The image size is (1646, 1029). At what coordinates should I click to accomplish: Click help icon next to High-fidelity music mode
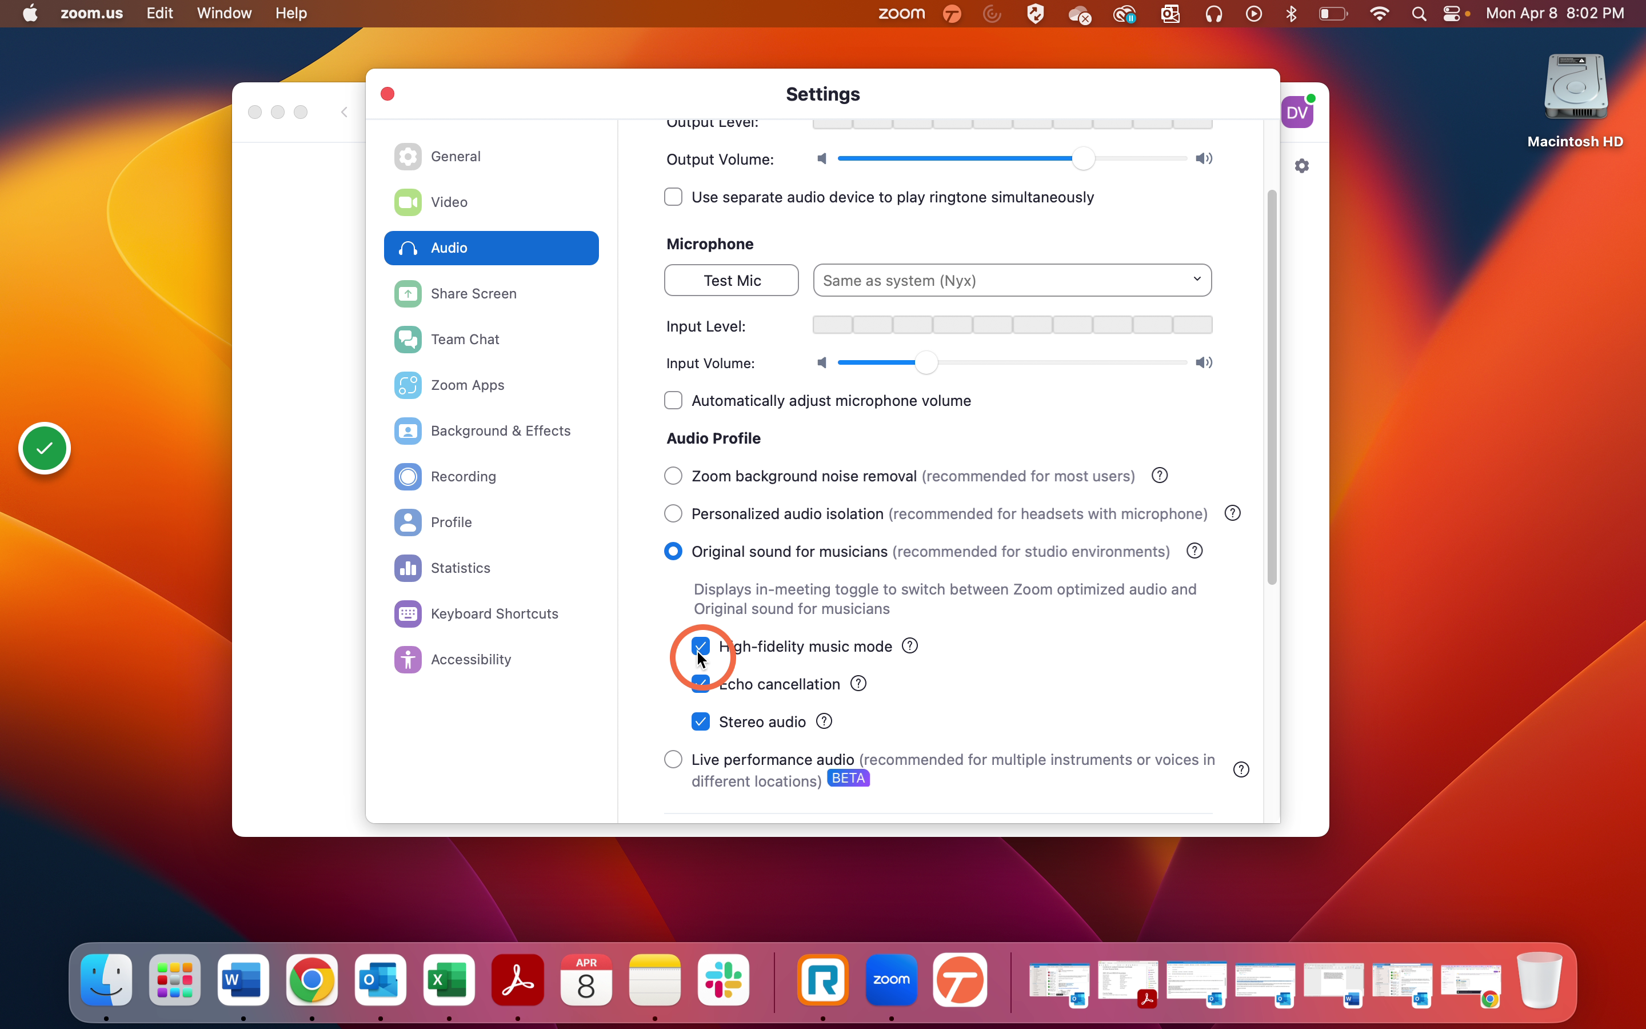pyautogui.click(x=909, y=646)
